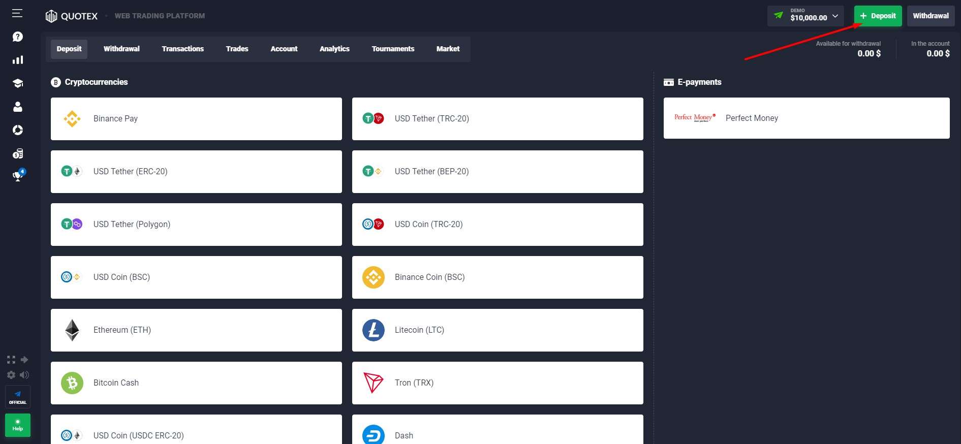Click the WEB TRADING PLATFORM text
This screenshot has height=444, width=961.
tap(160, 16)
